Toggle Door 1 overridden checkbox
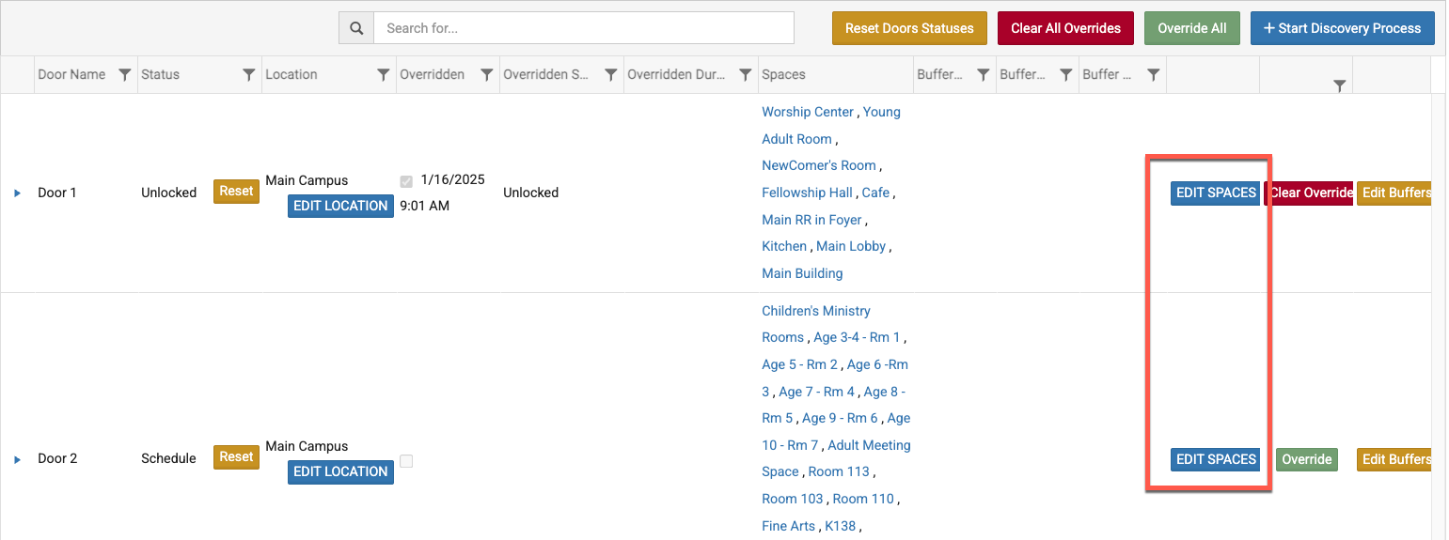The width and height of the screenshot is (1449, 540). pyautogui.click(x=406, y=181)
